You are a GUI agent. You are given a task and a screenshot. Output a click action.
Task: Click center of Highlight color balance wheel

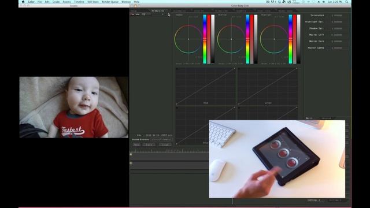pyautogui.click(x=274, y=39)
